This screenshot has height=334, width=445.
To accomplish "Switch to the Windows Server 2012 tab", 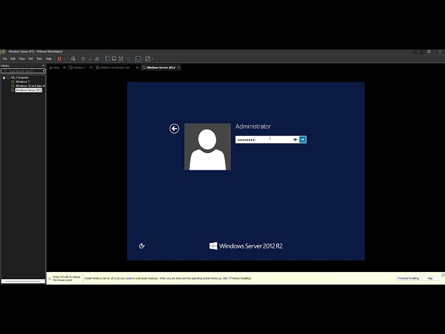I will (x=159, y=67).
